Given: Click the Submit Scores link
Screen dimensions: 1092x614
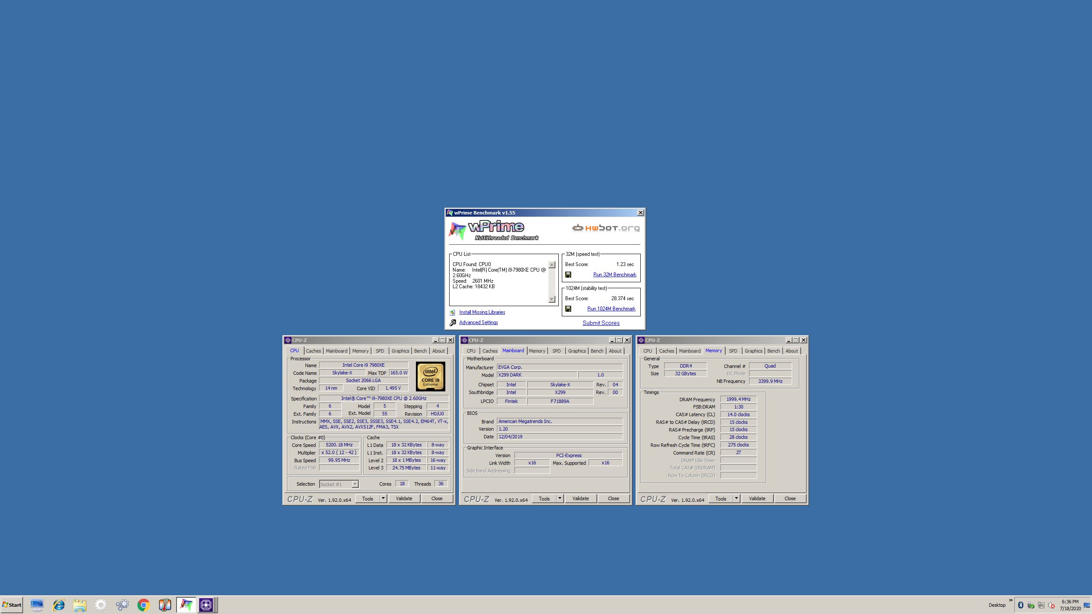Looking at the screenshot, I should [x=601, y=323].
